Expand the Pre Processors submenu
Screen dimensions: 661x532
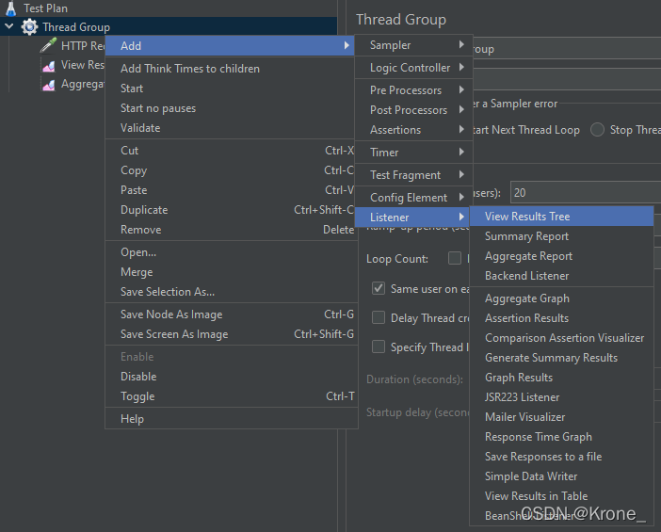click(x=414, y=90)
